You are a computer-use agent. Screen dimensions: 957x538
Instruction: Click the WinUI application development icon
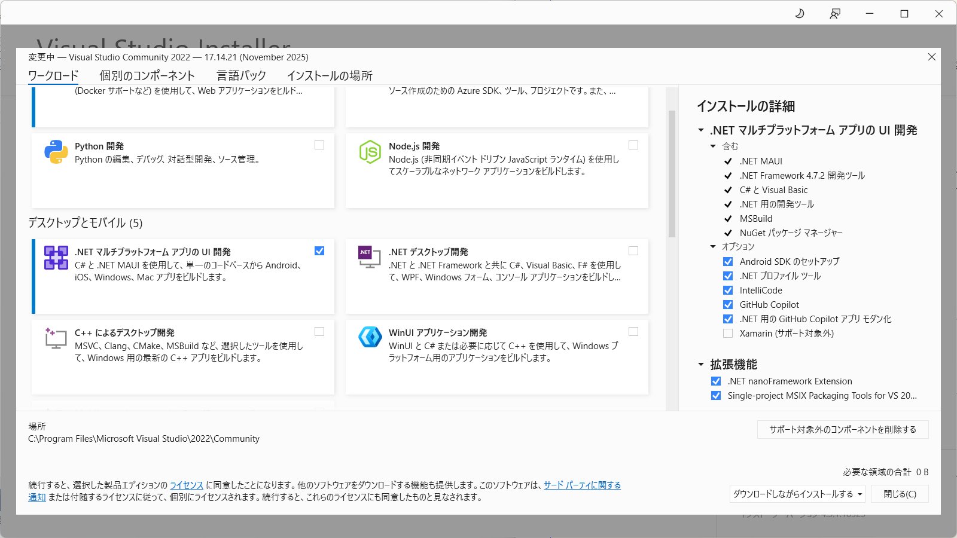[370, 337]
